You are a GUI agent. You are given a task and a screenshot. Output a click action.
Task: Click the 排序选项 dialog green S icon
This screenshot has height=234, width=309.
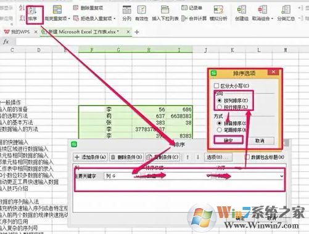(x=214, y=73)
